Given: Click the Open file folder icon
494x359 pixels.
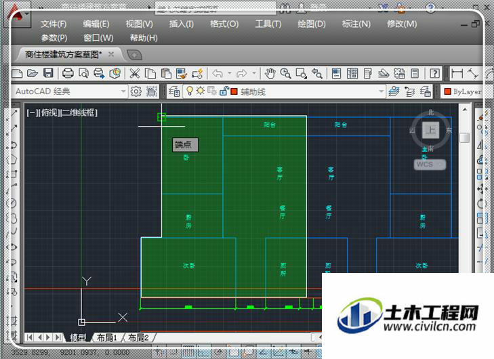Looking at the screenshot, I should pyautogui.click(x=32, y=74).
